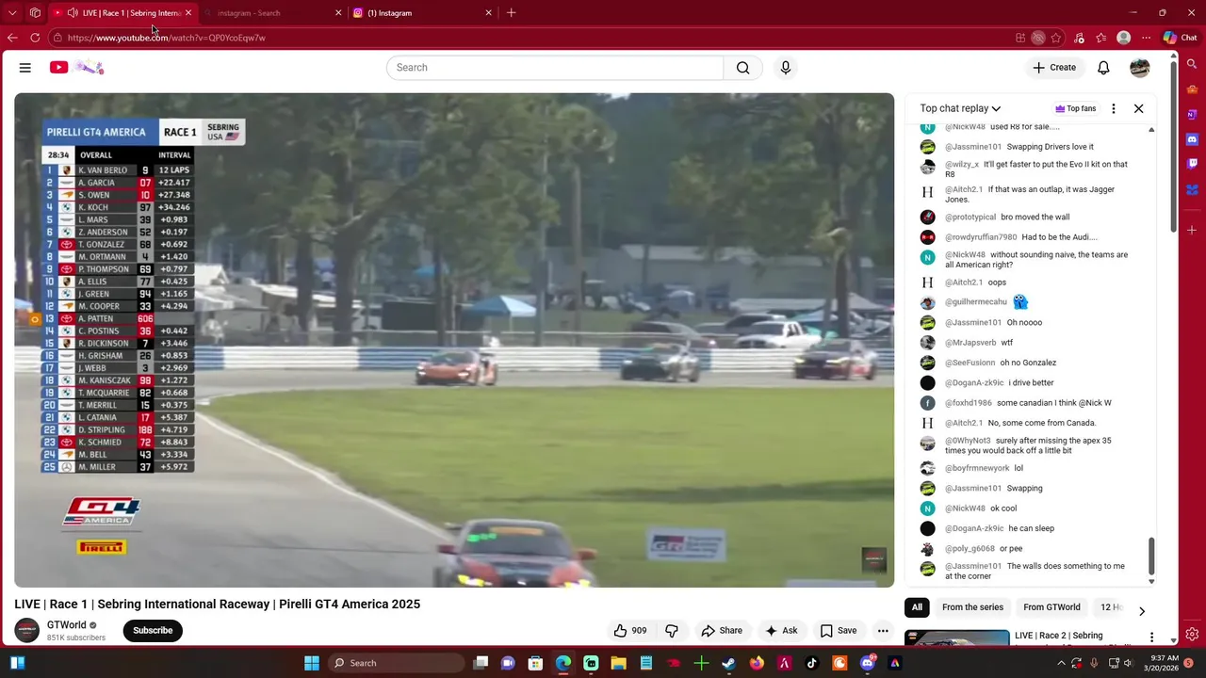Select the From the series chip
Image resolution: width=1206 pixels, height=678 pixels.
(x=972, y=607)
